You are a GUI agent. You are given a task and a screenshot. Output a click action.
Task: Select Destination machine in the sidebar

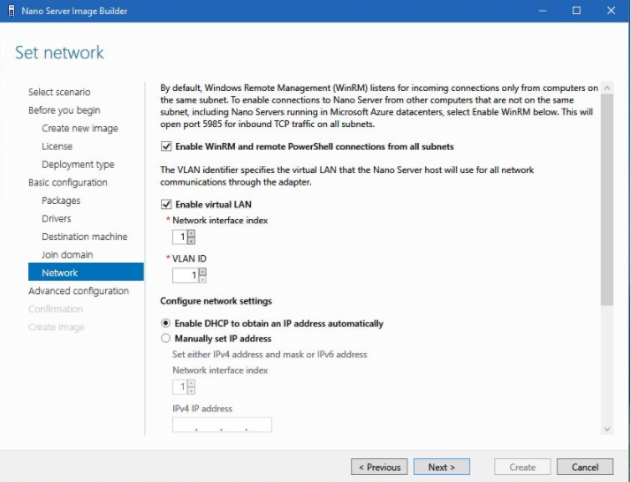click(84, 237)
